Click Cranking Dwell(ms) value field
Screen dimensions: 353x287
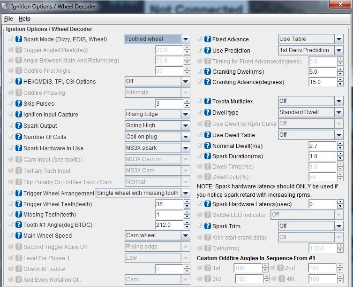[323, 71]
